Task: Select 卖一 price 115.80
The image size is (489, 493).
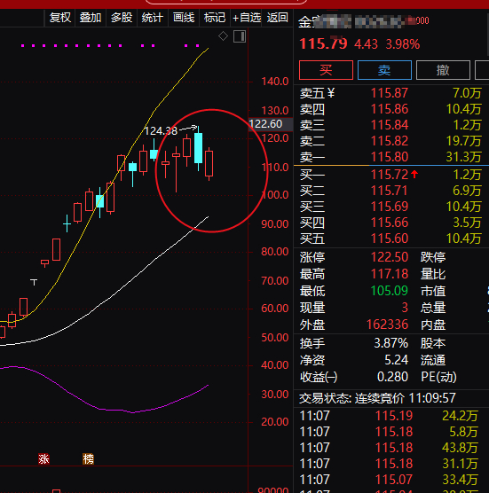Action: [x=390, y=157]
